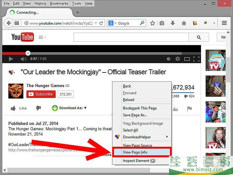Enter full screen video mode
Screen dimensions: 233x175
(196, 59)
